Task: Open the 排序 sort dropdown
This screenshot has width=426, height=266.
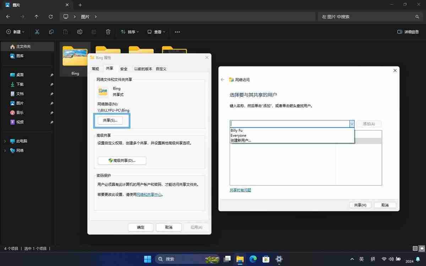Action: (130, 32)
